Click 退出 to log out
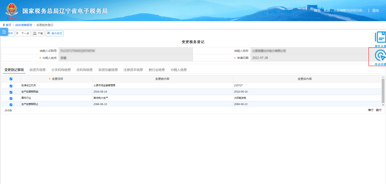 (375, 10)
